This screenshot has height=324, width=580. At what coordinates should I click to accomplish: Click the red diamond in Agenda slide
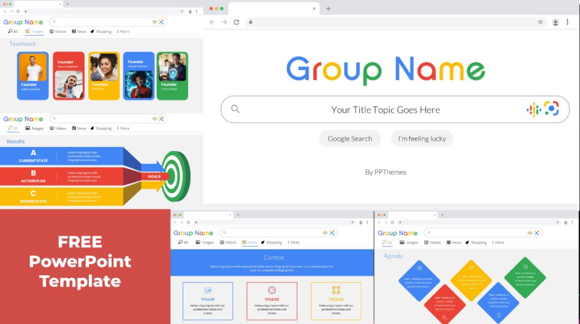click(445, 305)
